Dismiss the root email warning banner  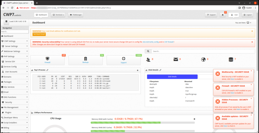tap(252, 31)
